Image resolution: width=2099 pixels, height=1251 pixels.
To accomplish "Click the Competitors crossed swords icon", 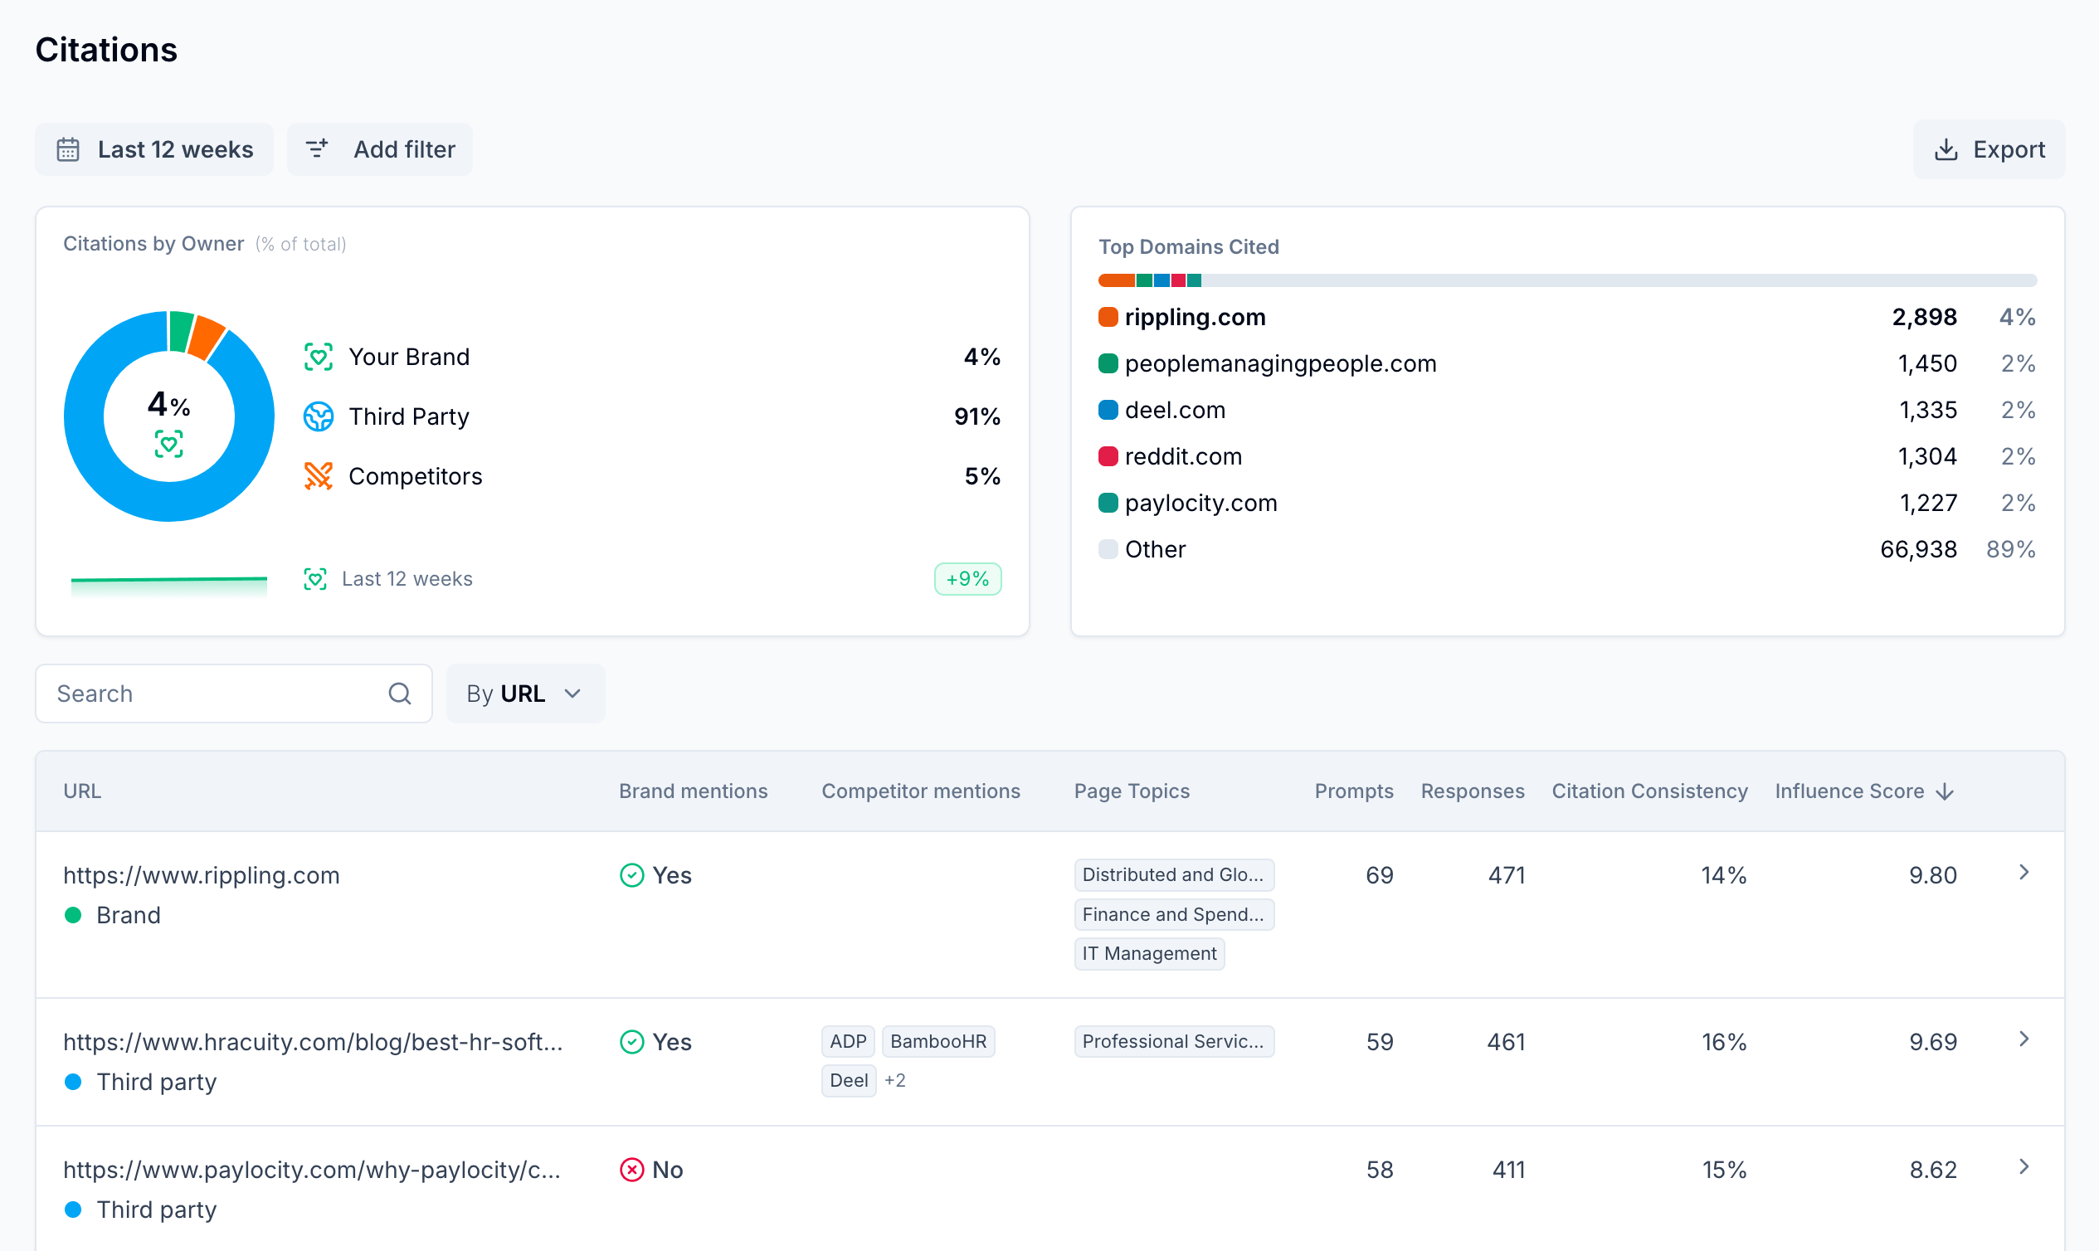I will tap(318, 476).
